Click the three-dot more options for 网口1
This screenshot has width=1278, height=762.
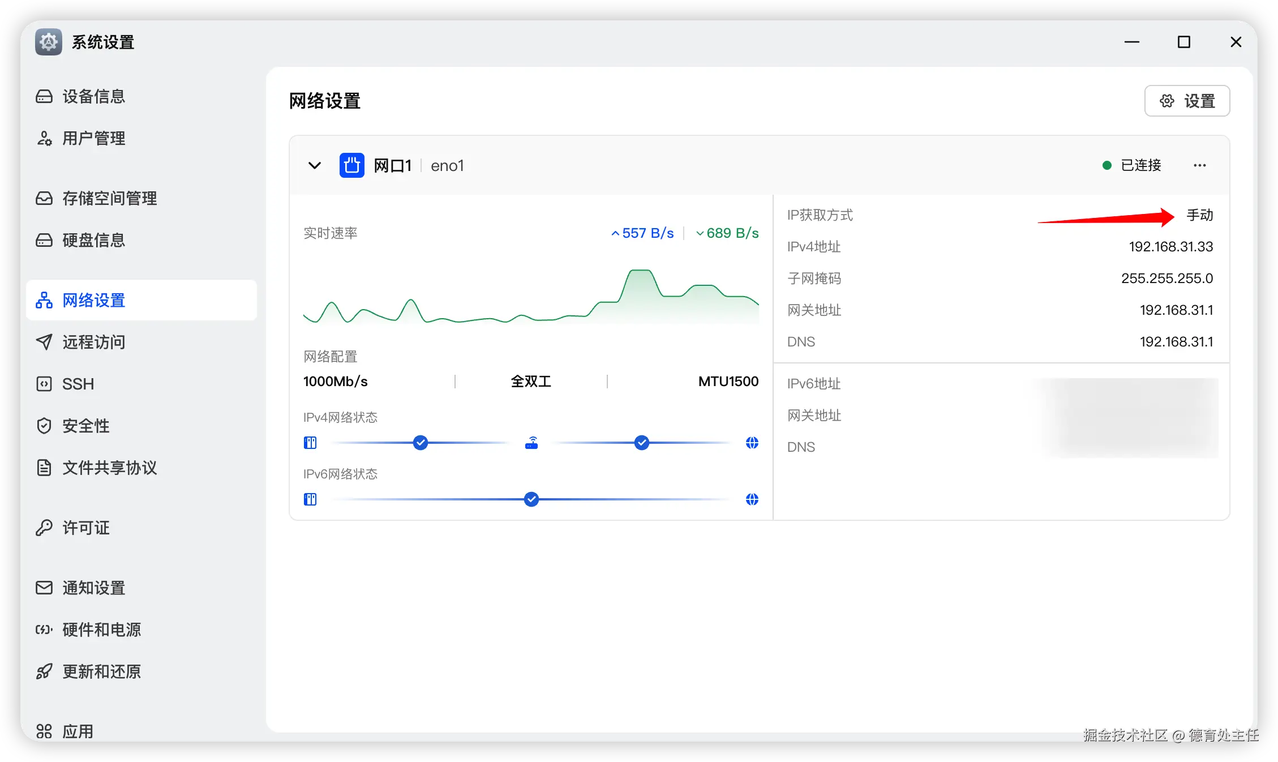coord(1199,165)
